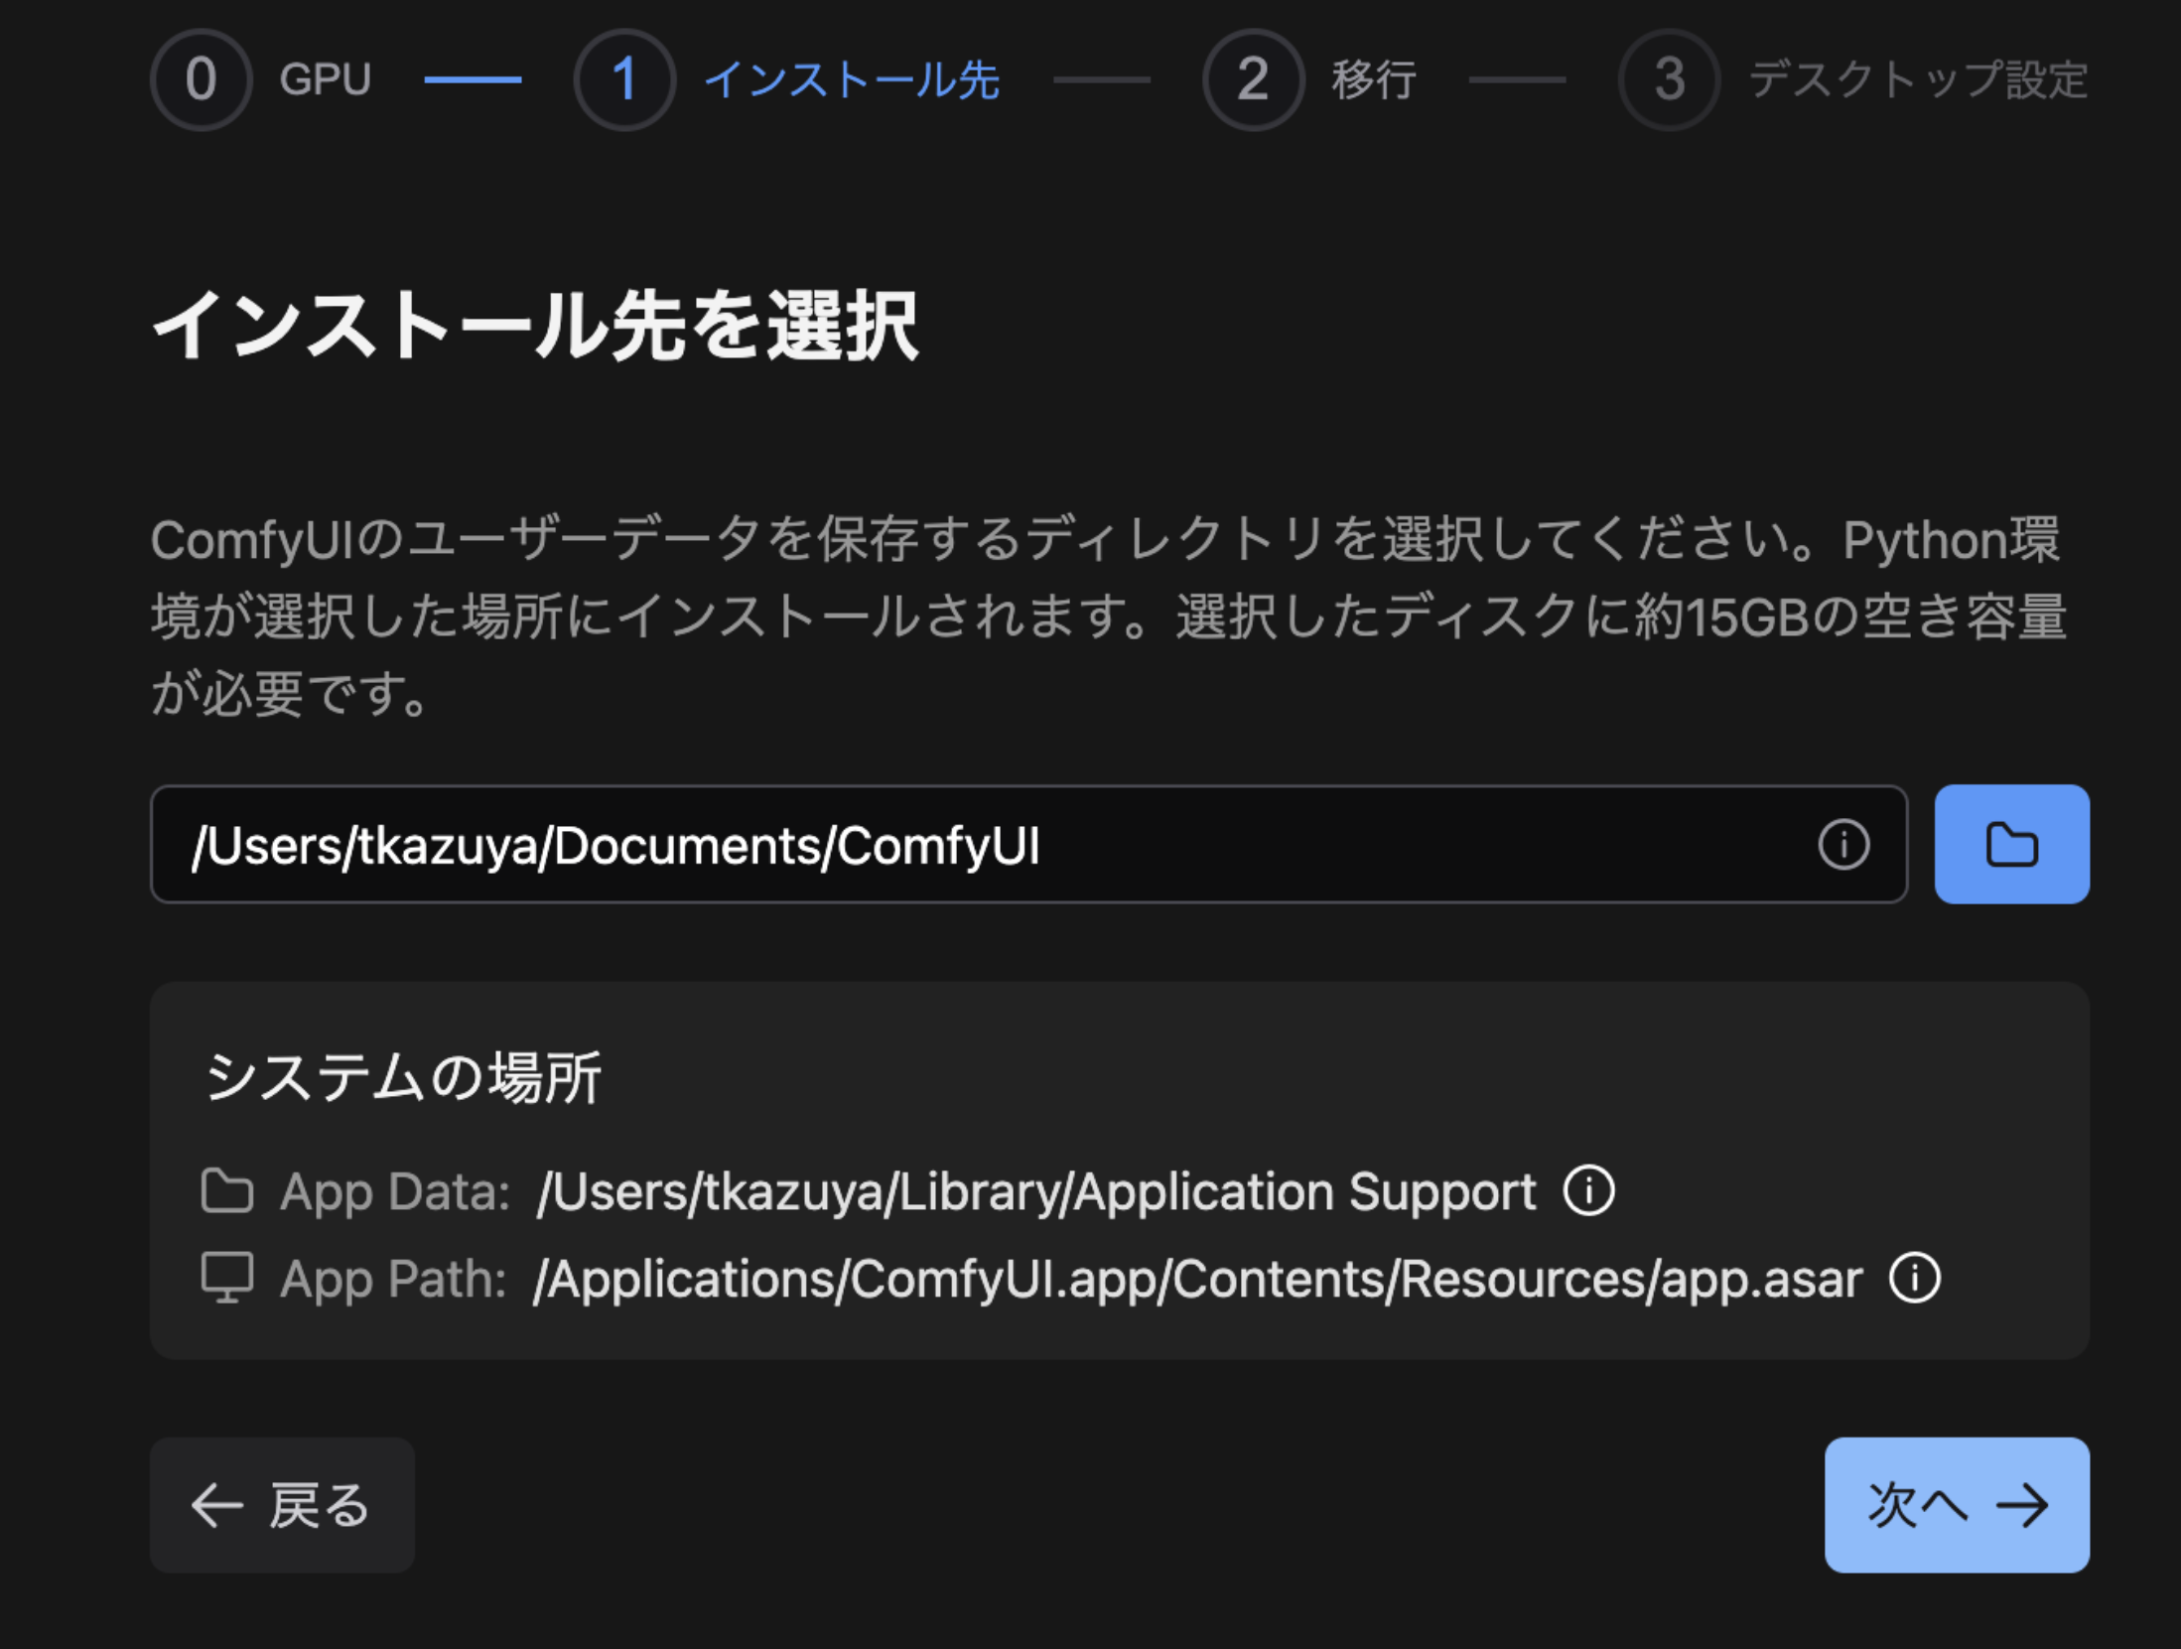The width and height of the screenshot is (2181, 1649).
Task: Click the app.asar App Path text
Action: coord(1197,1279)
